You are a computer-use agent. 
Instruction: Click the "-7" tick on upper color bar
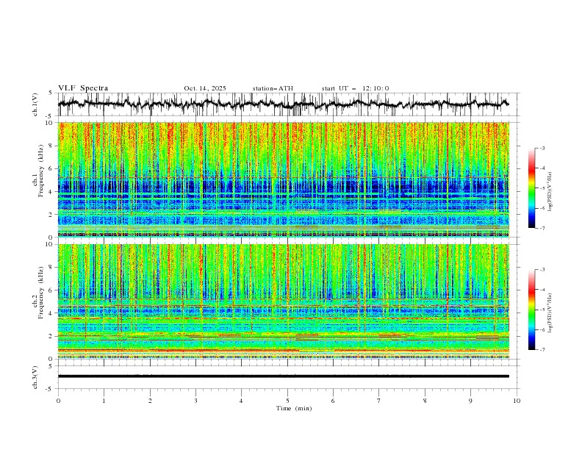click(x=542, y=229)
